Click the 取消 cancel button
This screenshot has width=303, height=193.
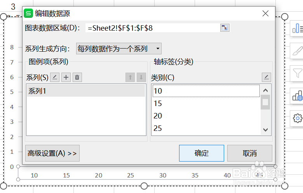(x=249, y=153)
